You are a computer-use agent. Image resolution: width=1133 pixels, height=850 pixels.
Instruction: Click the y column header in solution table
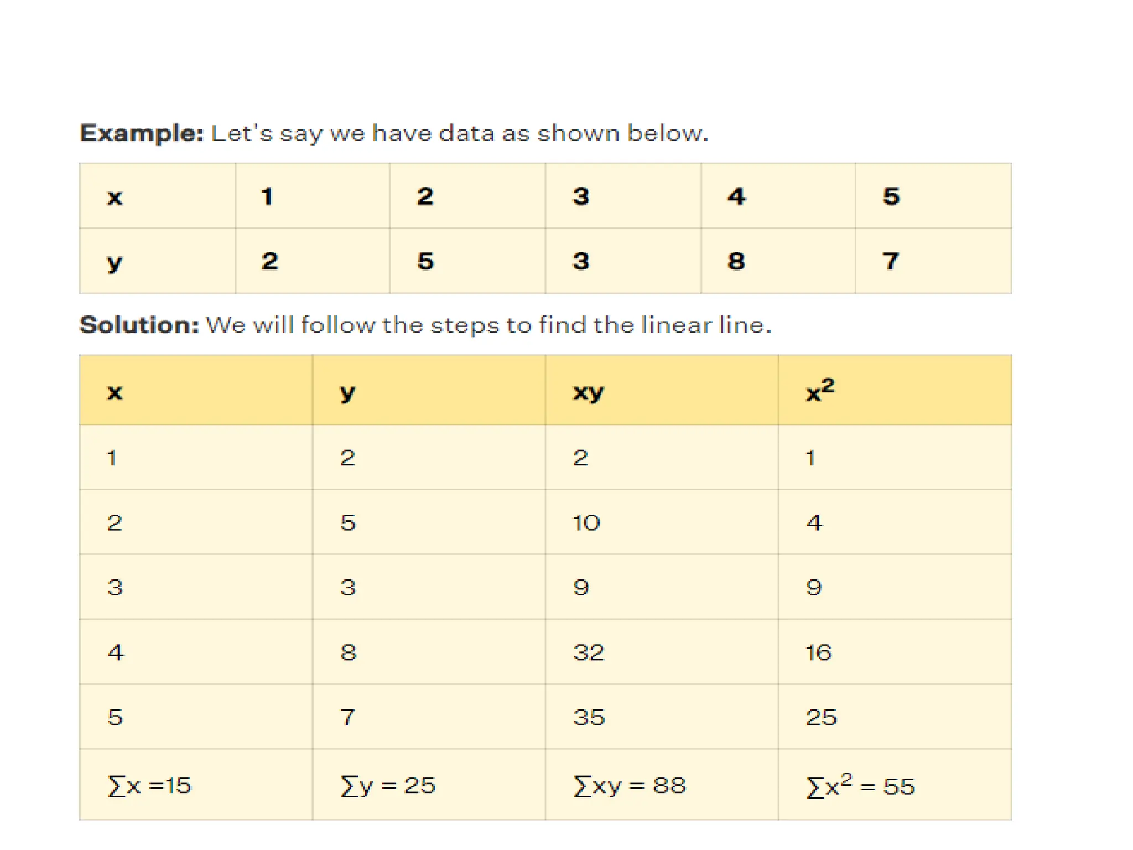pos(347,392)
